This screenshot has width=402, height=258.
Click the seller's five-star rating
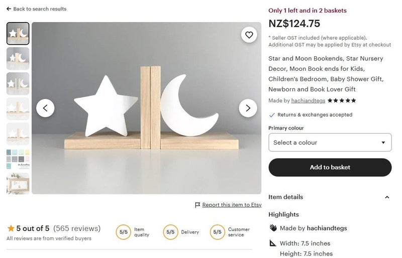342,100
